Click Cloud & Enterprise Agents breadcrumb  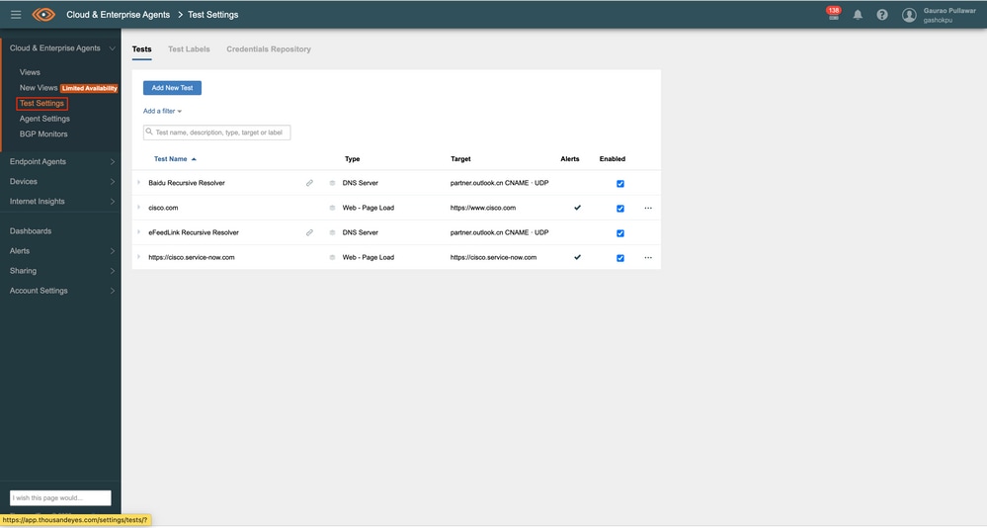point(119,15)
